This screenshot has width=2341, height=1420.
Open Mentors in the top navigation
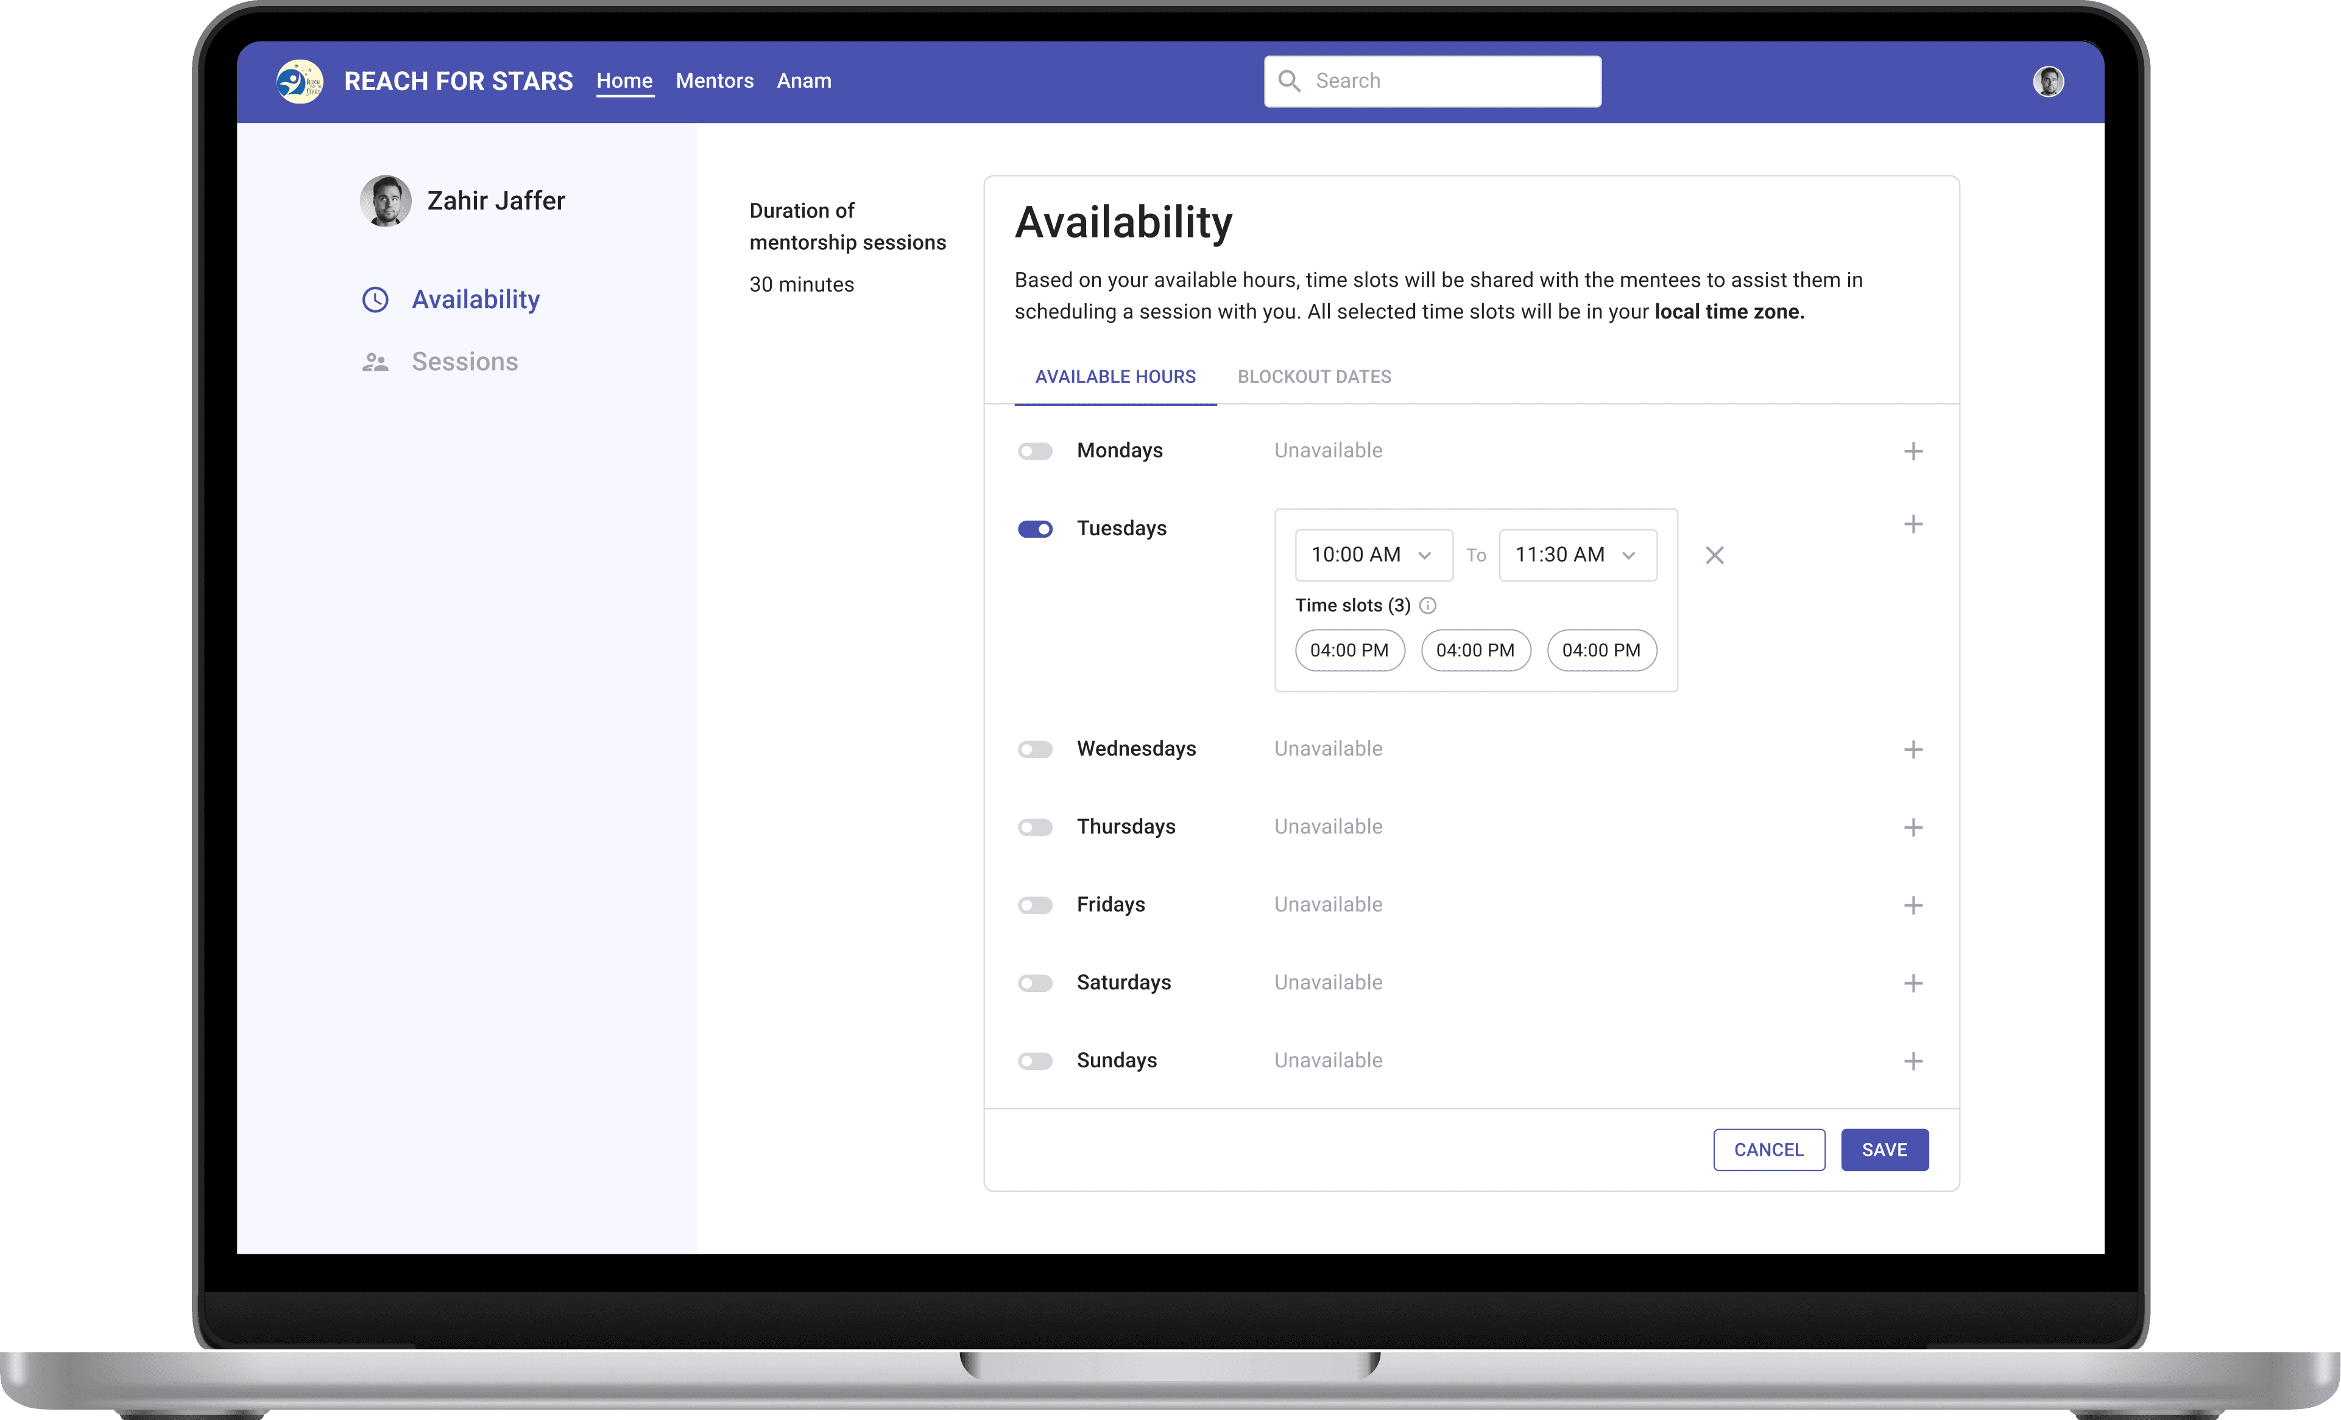tap(715, 82)
